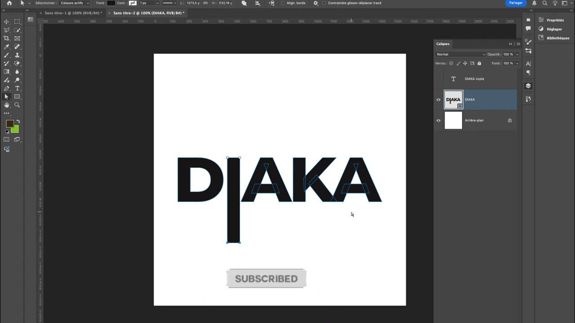The width and height of the screenshot is (575, 323).
Task: Toggle lock all padlock
Action: pyautogui.click(x=479, y=63)
